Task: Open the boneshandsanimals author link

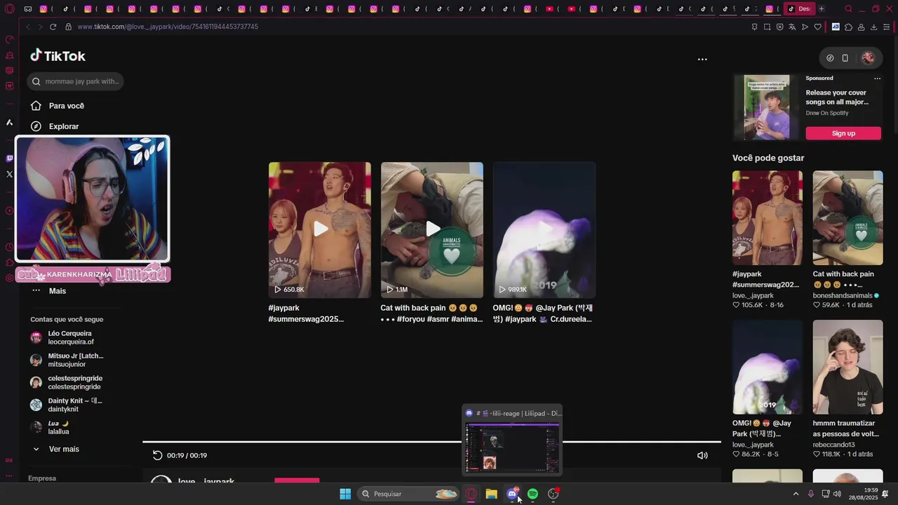Action: tap(843, 295)
